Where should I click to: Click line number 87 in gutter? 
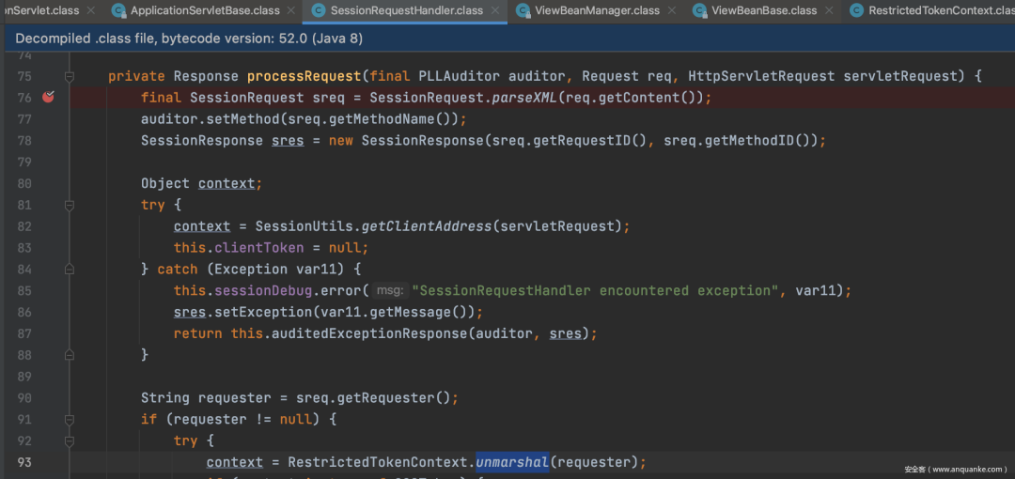23,333
